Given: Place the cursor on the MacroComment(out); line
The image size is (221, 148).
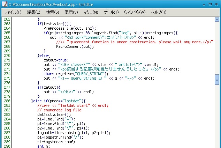Looking at the screenshot, I should (x=70, y=46).
